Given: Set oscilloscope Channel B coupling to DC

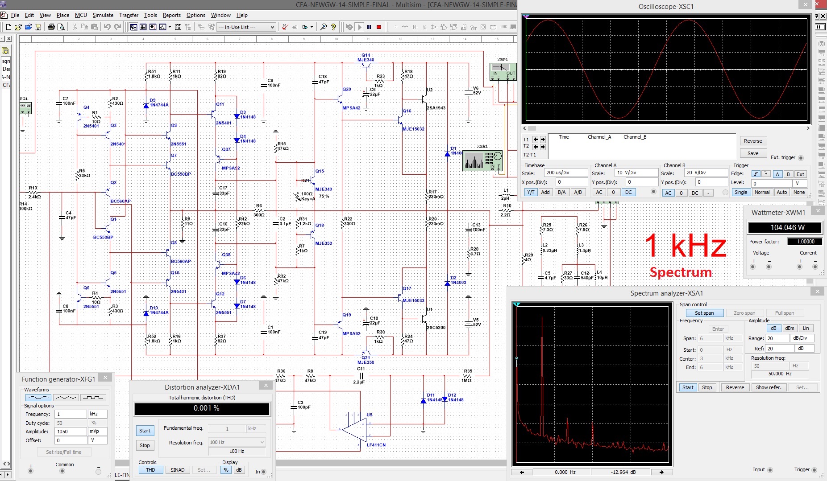Looking at the screenshot, I should (695, 193).
